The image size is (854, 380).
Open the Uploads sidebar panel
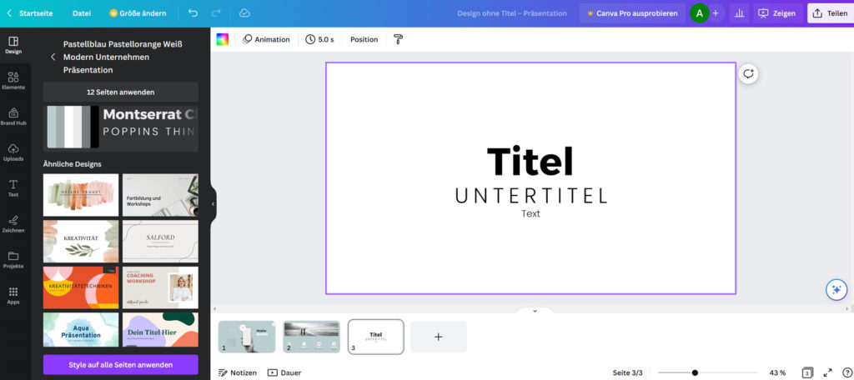tap(13, 152)
